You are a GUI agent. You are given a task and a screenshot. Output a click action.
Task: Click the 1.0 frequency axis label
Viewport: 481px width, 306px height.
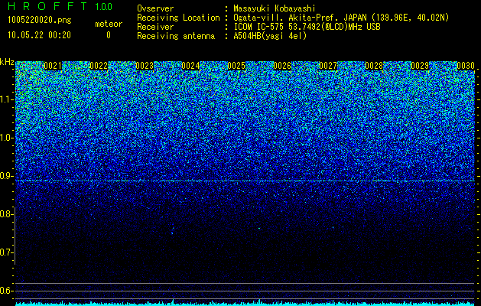pyautogui.click(x=7, y=138)
